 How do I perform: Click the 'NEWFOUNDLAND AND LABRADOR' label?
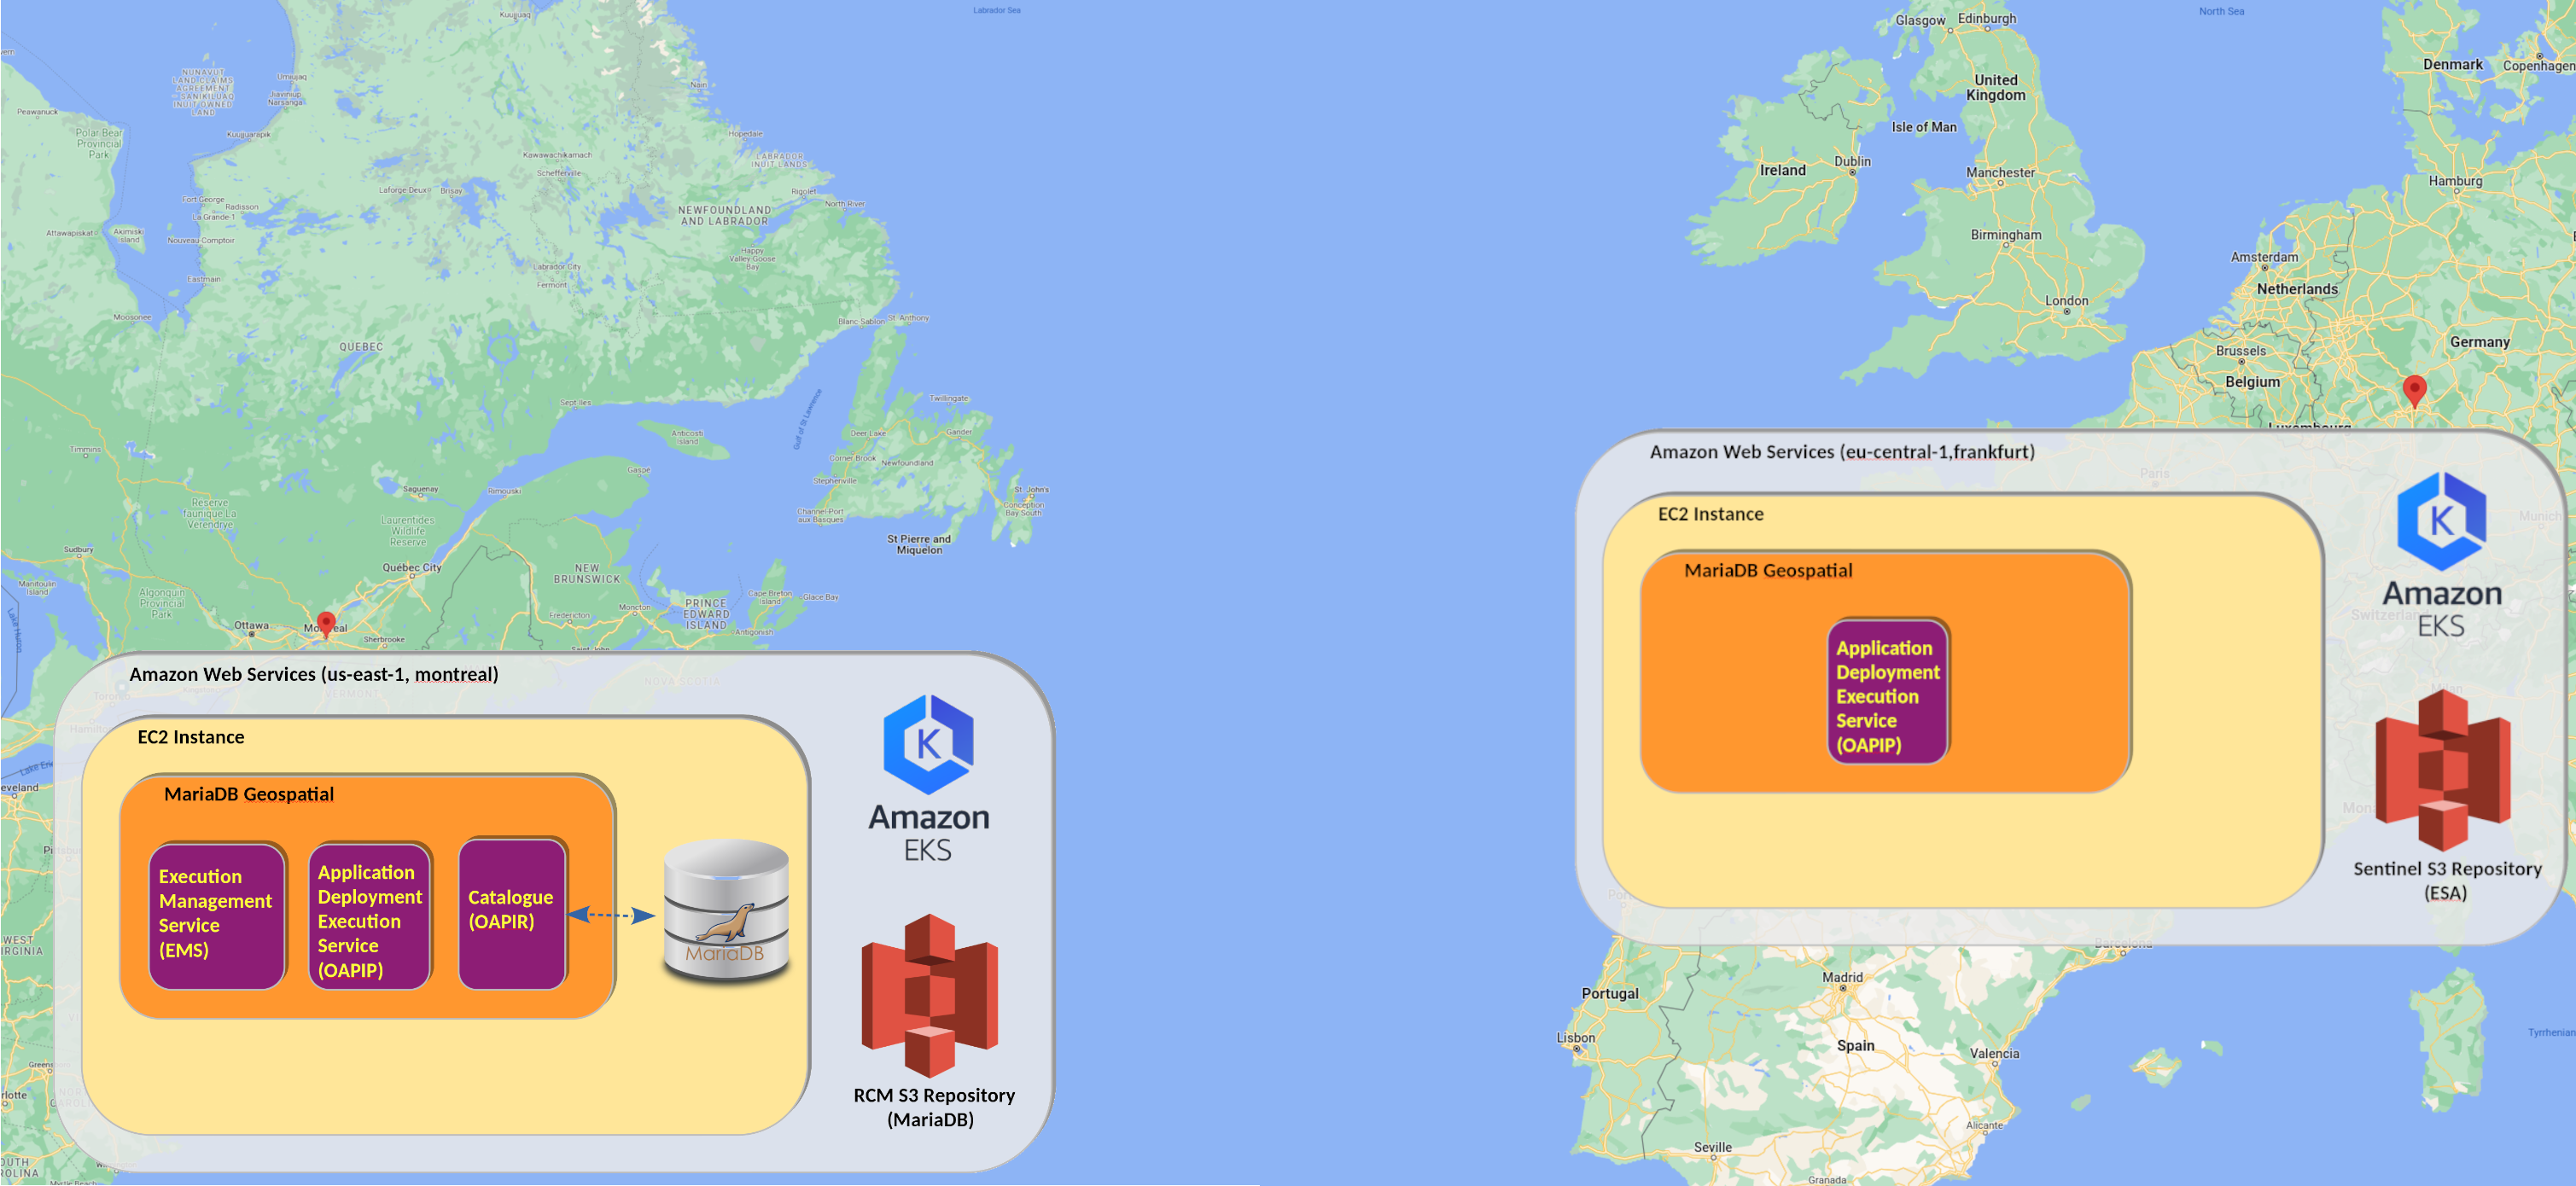pos(724,215)
